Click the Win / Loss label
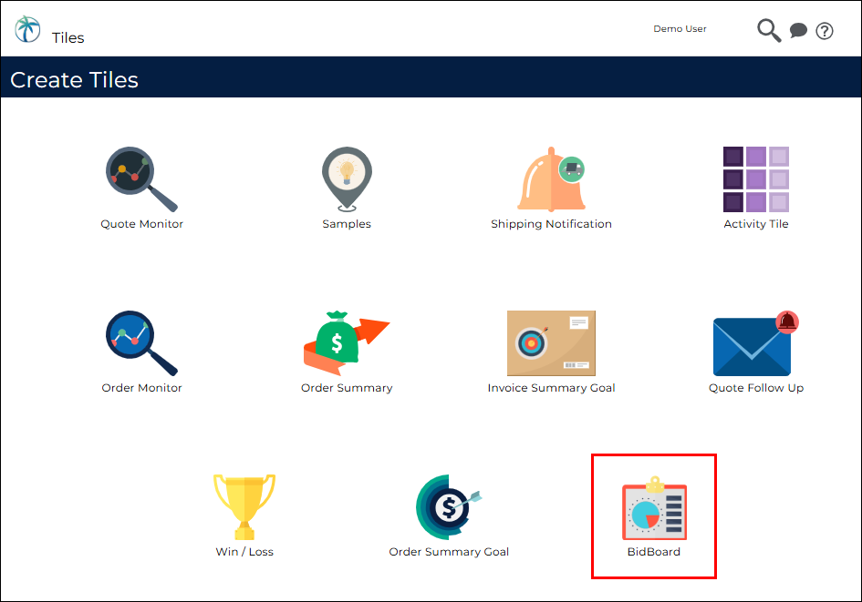This screenshot has height=602, width=862. pyautogui.click(x=244, y=552)
